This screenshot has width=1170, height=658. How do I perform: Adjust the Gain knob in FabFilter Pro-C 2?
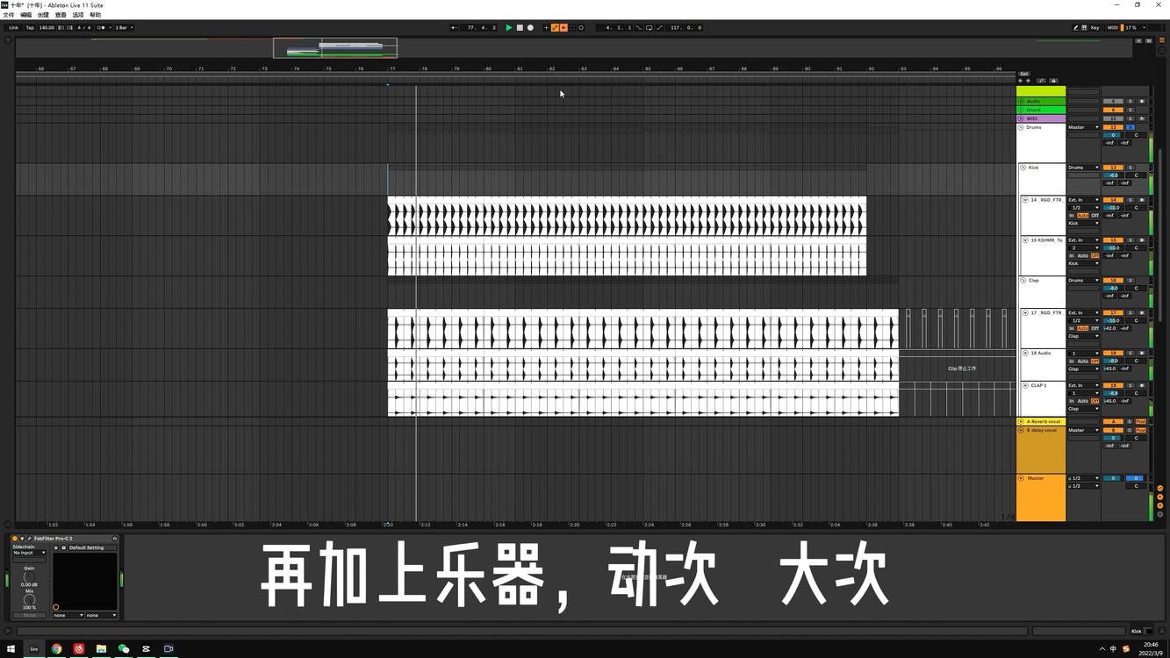(x=29, y=576)
